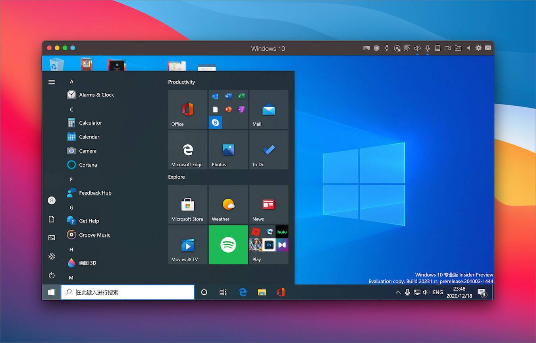Open the sound speaker icon in Parallels title bar
This screenshot has height=343, width=536.
coord(417,48)
